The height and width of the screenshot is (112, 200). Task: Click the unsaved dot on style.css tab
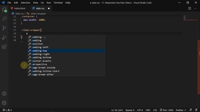[49, 8]
